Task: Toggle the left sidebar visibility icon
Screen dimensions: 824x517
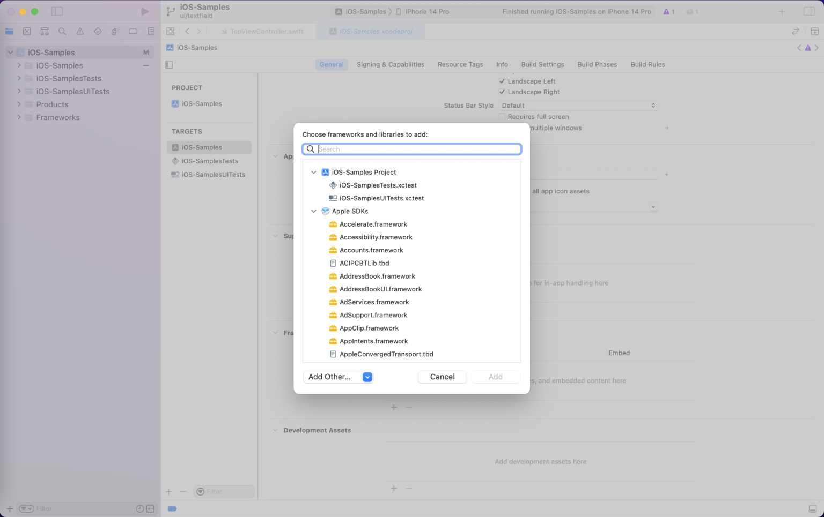Action: tap(57, 11)
